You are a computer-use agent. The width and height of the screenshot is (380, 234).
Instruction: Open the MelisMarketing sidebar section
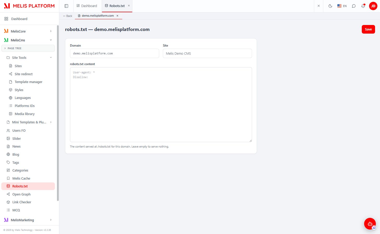(x=28, y=220)
